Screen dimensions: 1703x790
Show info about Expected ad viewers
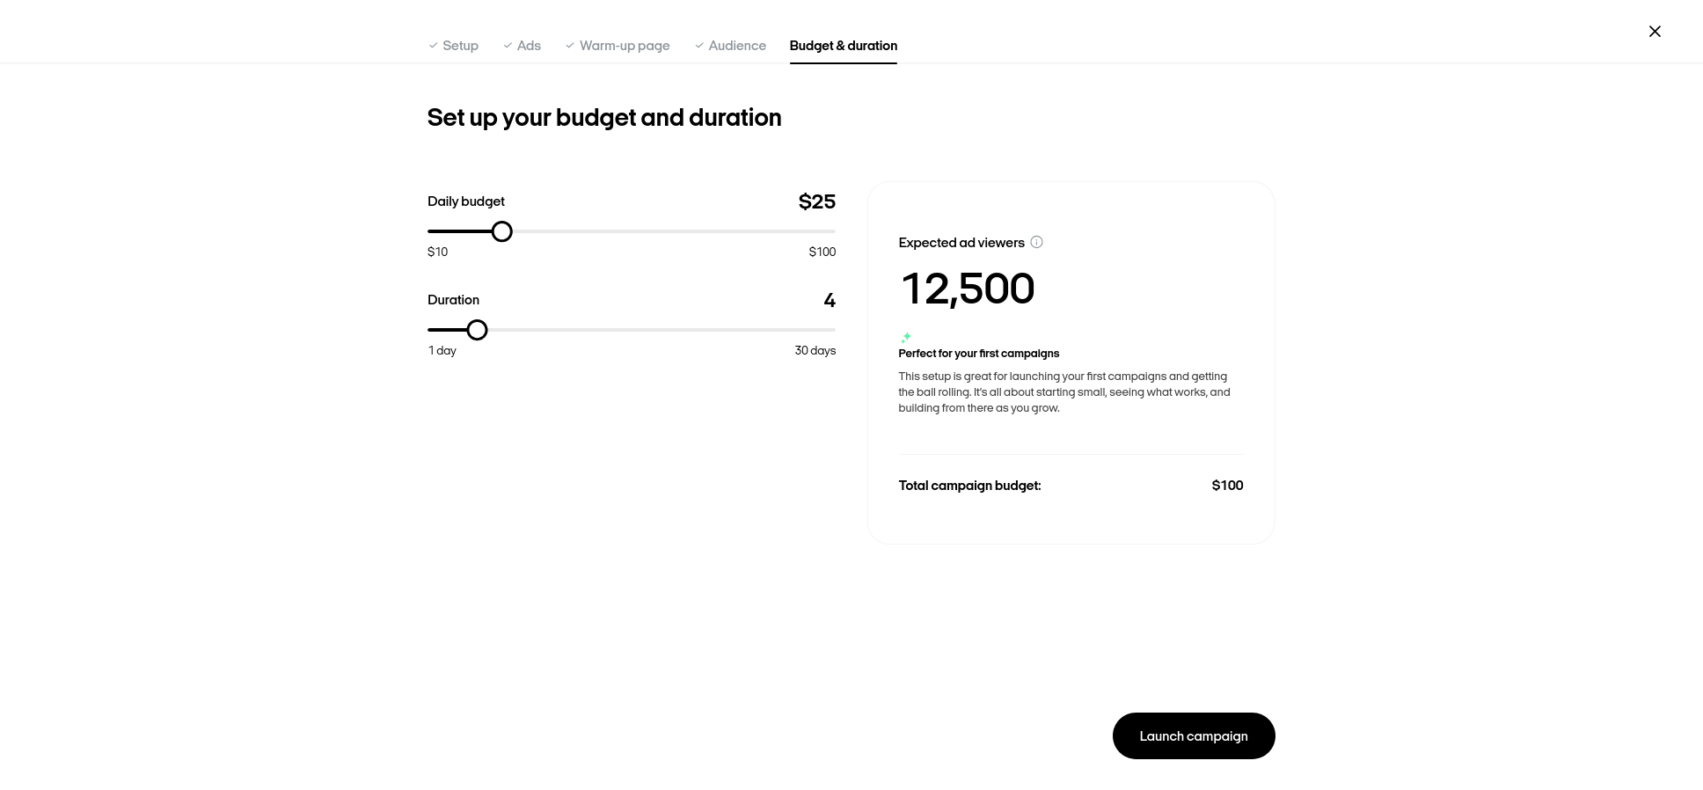click(1036, 242)
